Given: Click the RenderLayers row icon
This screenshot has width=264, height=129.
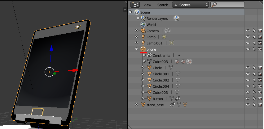Looking at the screenshot, I should click(143, 18).
